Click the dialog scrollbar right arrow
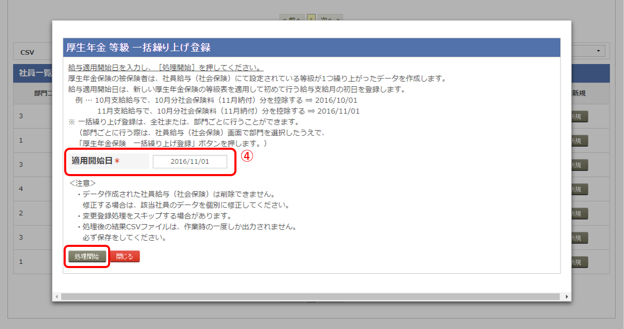This screenshot has height=329, width=624. point(567,297)
